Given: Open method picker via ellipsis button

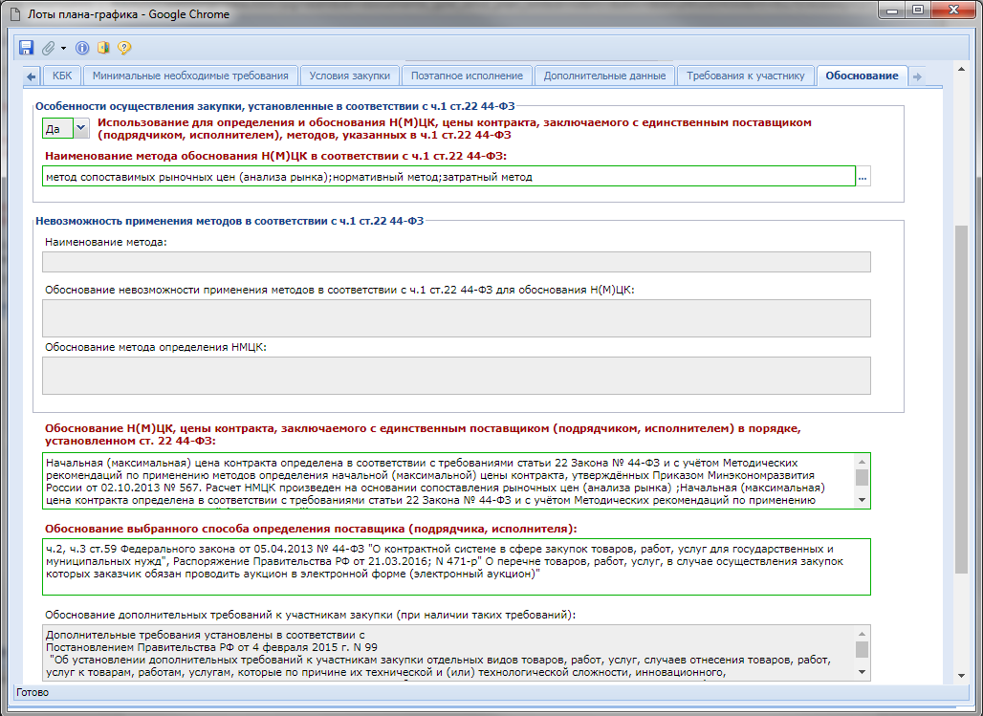Looking at the screenshot, I should click(x=863, y=177).
